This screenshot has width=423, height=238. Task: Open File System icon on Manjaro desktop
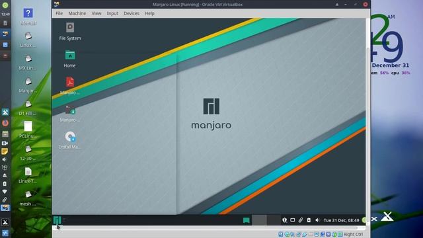click(70, 28)
